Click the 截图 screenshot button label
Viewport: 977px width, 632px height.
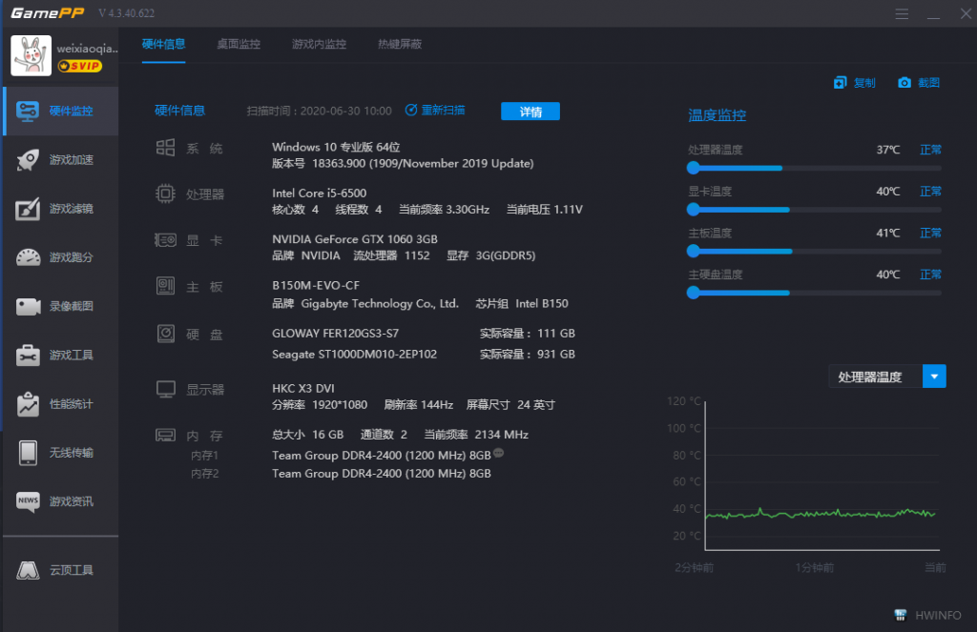tap(928, 83)
